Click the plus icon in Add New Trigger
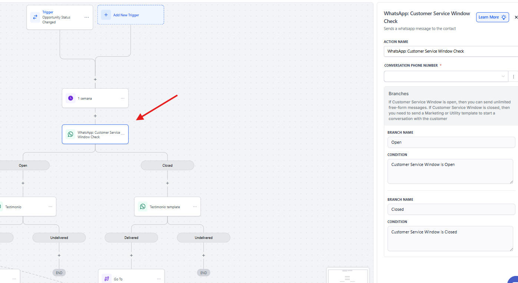 coord(106,15)
